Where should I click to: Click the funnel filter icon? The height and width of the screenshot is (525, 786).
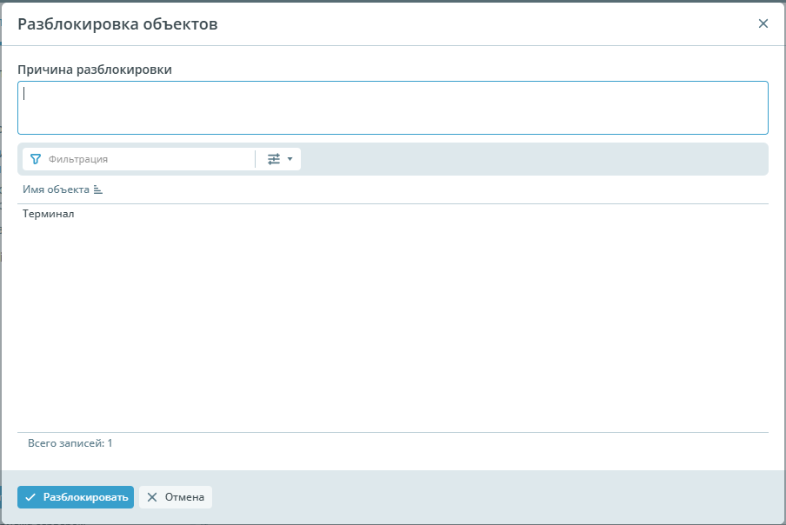pyautogui.click(x=36, y=159)
